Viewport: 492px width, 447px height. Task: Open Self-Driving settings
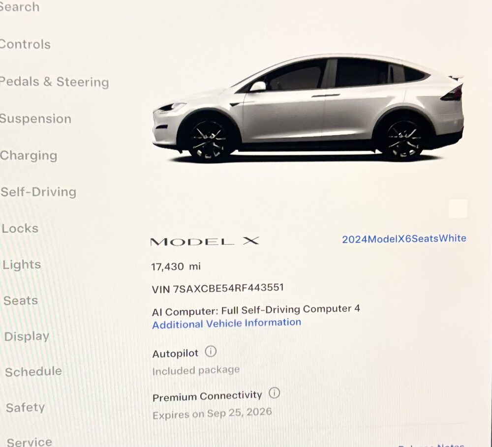point(38,192)
